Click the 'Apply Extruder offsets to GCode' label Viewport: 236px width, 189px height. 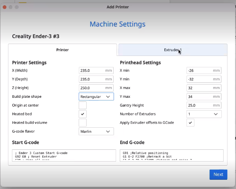[x=147, y=122]
